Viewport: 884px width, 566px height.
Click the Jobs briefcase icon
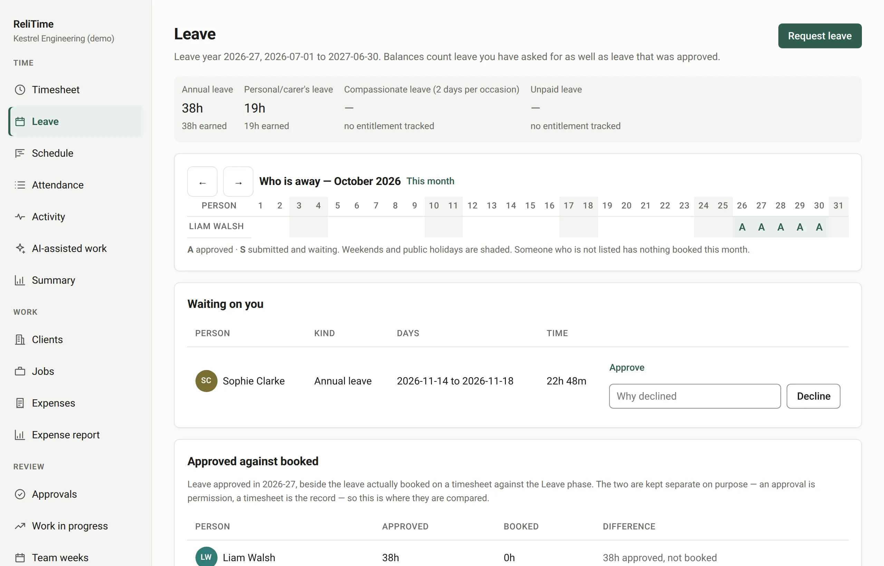click(20, 371)
